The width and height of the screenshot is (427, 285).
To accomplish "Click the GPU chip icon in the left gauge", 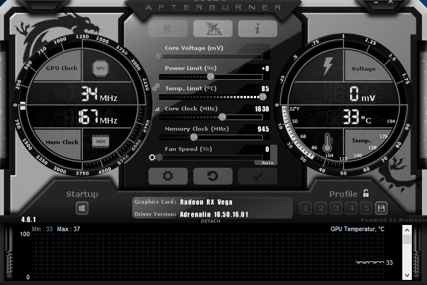I will pos(100,68).
